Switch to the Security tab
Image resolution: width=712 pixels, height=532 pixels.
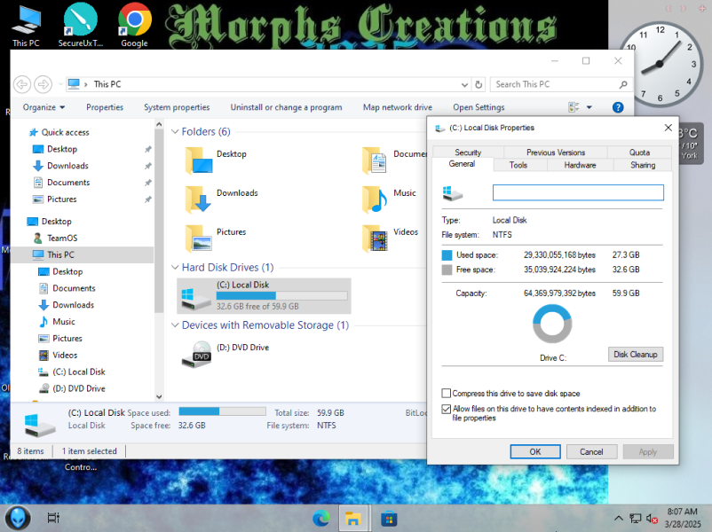[x=468, y=153]
